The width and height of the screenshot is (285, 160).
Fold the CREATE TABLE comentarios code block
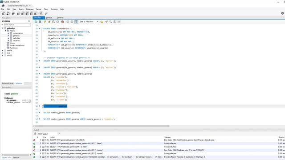pos(41,28)
